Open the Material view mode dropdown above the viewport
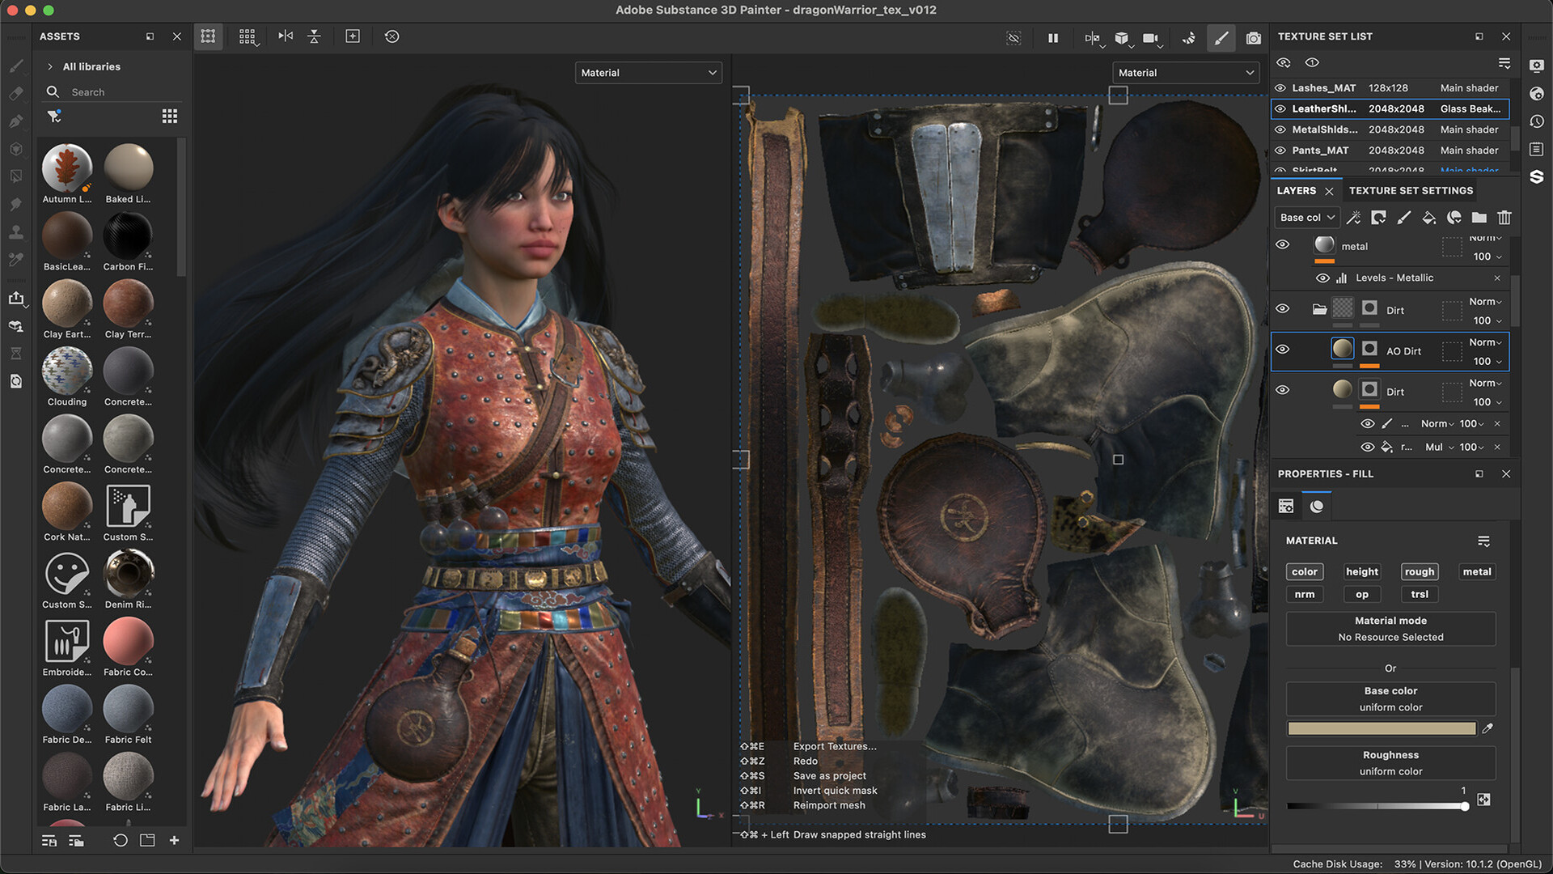1553x874 pixels. pos(647,72)
